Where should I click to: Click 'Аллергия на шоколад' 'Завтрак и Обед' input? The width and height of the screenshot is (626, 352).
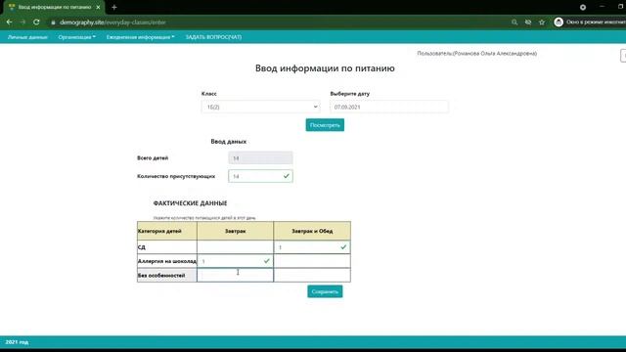(x=312, y=261)
